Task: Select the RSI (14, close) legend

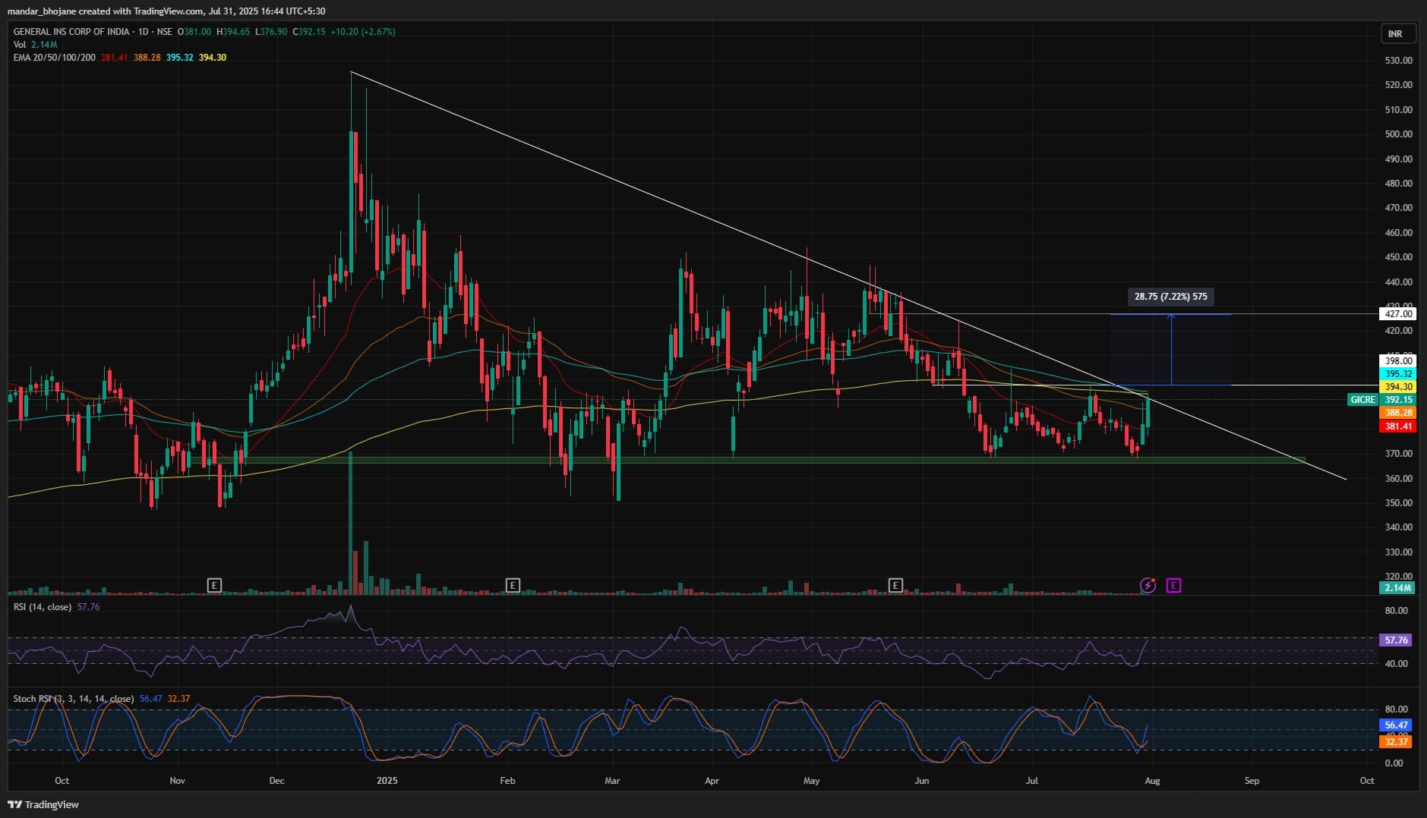Action: (43, 607)
